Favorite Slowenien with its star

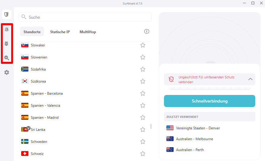pos(143,57)
